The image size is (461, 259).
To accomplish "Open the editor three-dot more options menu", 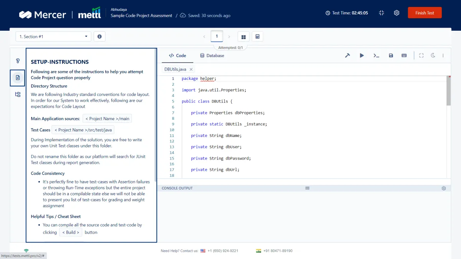I will click(x=443, y=56).
